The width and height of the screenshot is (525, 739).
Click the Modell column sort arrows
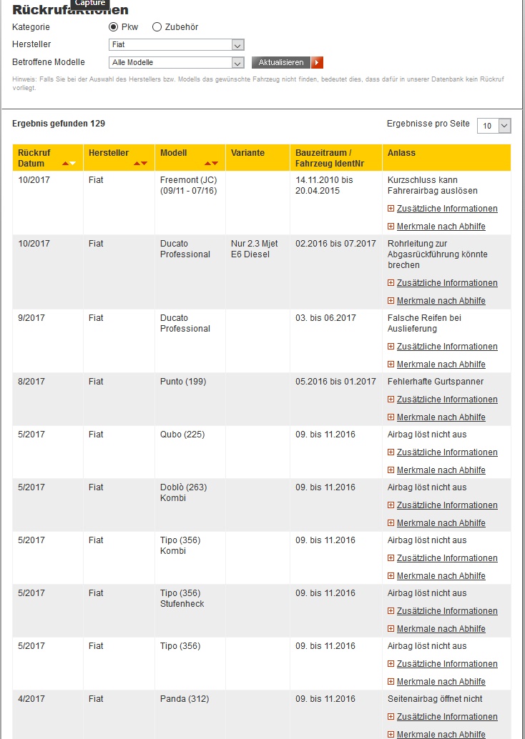(x=211, y=164)
